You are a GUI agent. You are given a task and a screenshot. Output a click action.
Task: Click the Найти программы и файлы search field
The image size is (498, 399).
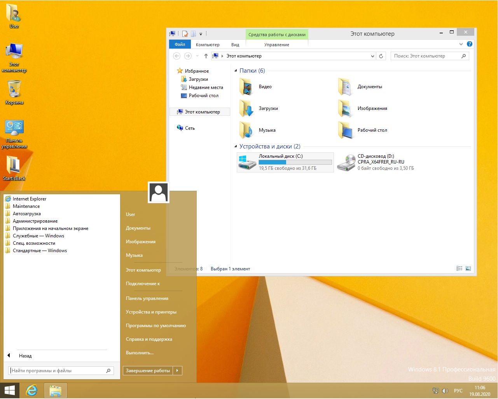(58, 371)
